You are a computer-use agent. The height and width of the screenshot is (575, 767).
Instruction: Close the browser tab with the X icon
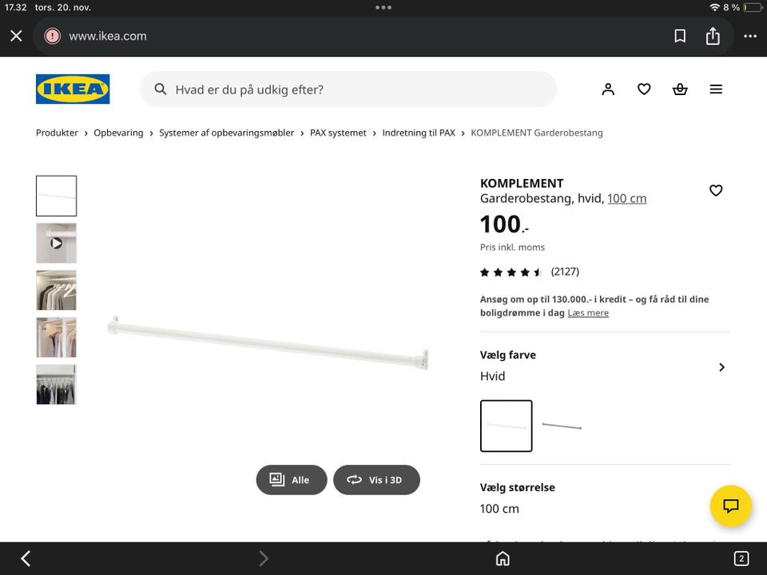16,36
